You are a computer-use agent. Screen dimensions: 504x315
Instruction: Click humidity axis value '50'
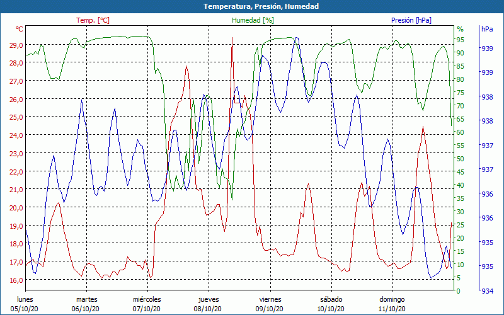tap(461, 159)
